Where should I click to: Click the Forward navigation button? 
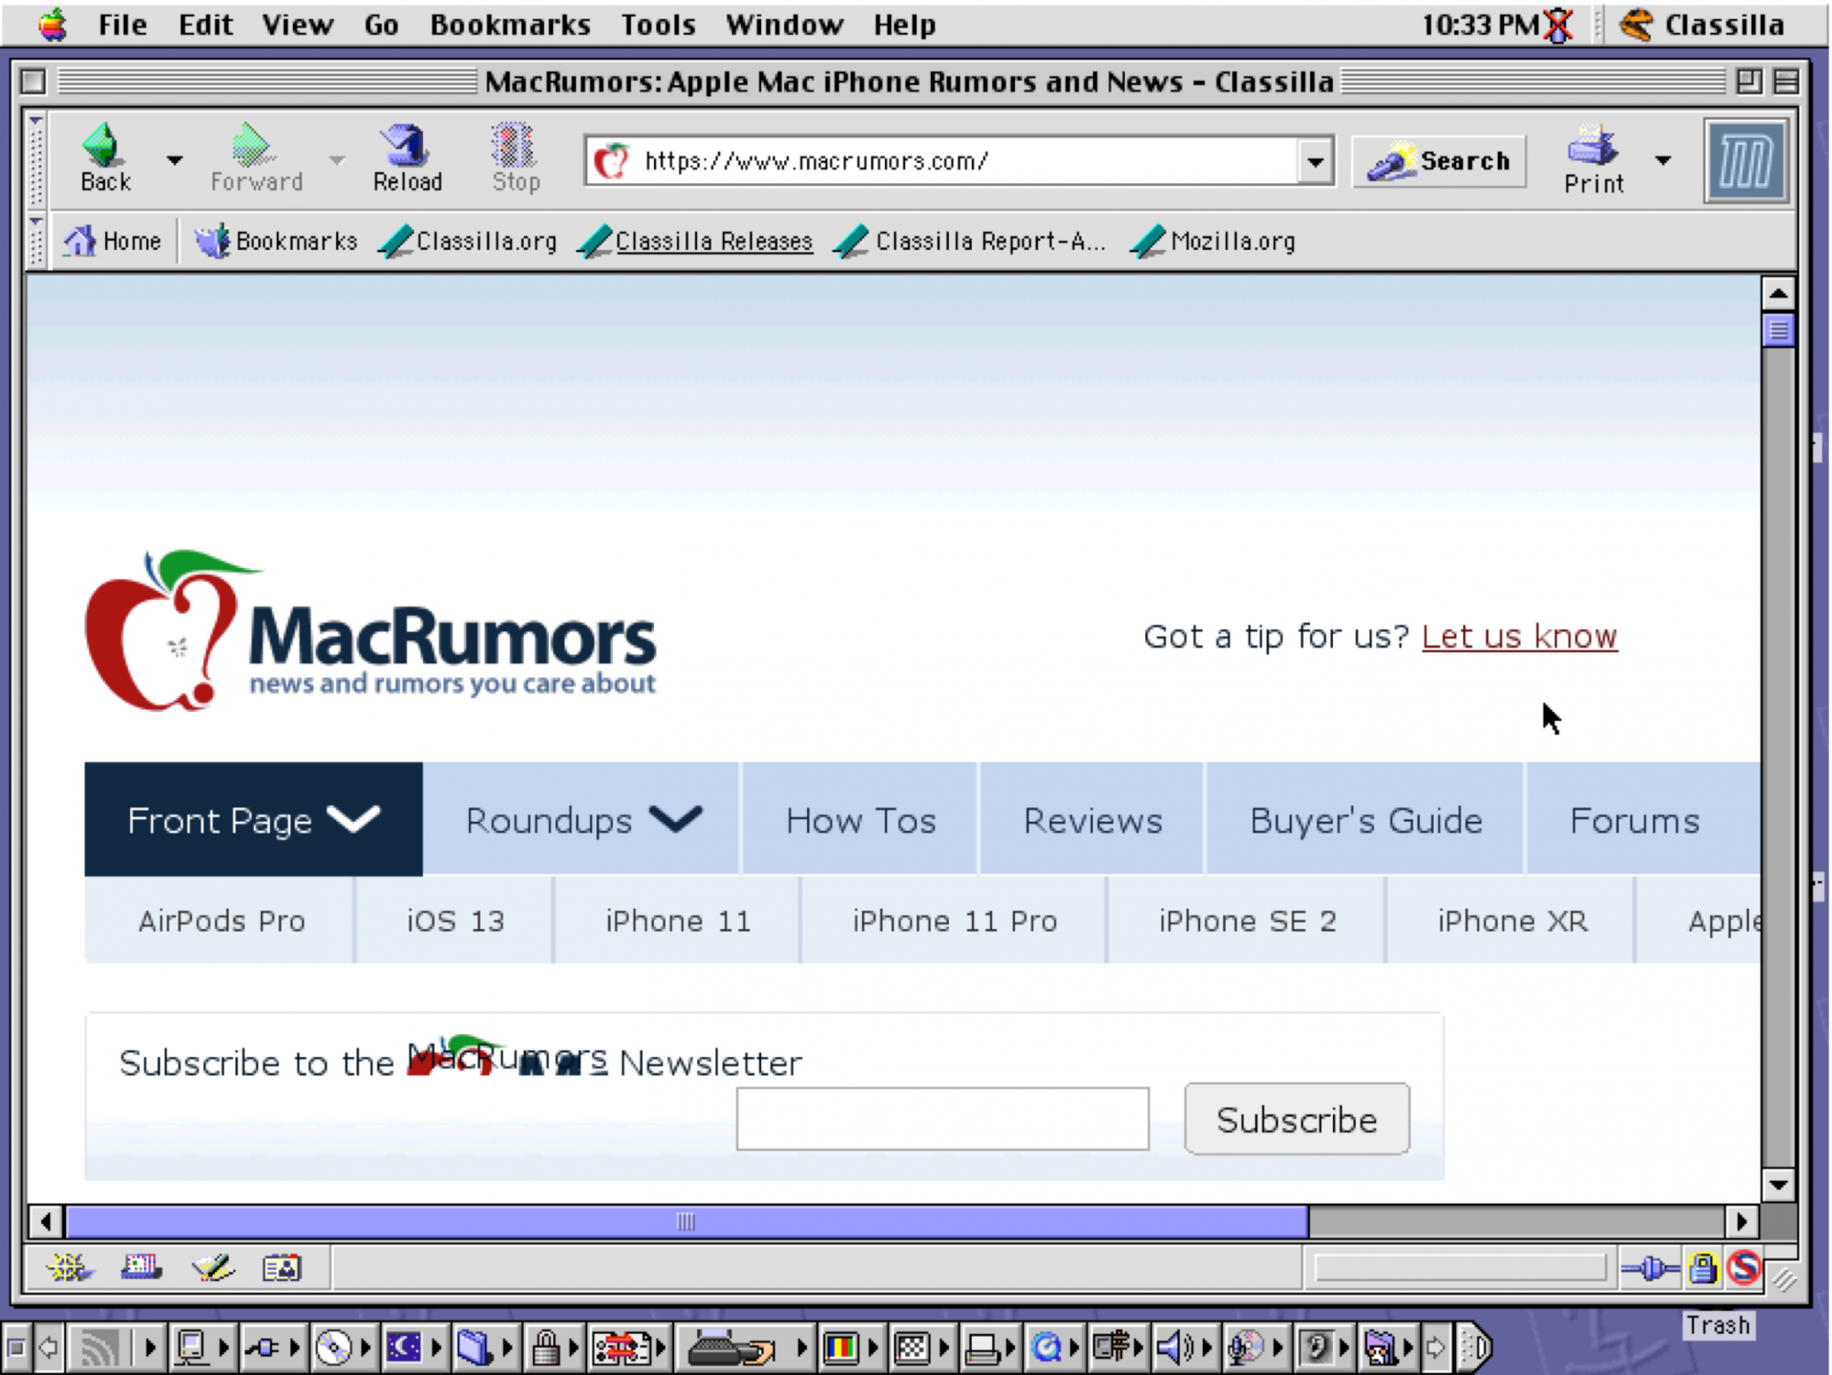pos(256,158)
